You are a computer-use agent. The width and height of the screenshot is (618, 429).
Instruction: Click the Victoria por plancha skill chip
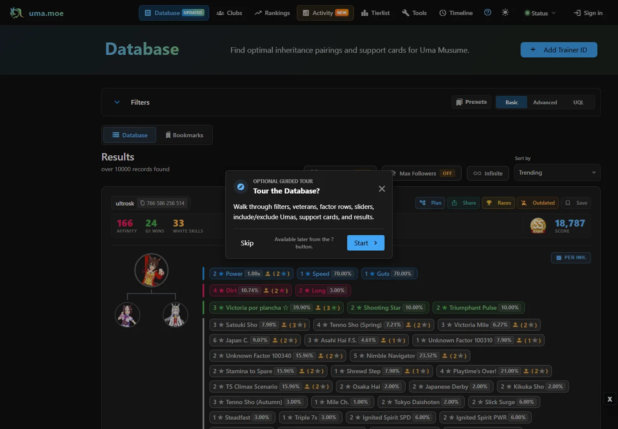[x=276, y=308]
